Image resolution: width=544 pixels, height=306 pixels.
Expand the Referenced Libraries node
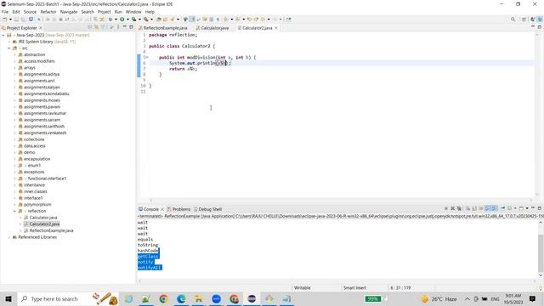click(x=9, y=237)
